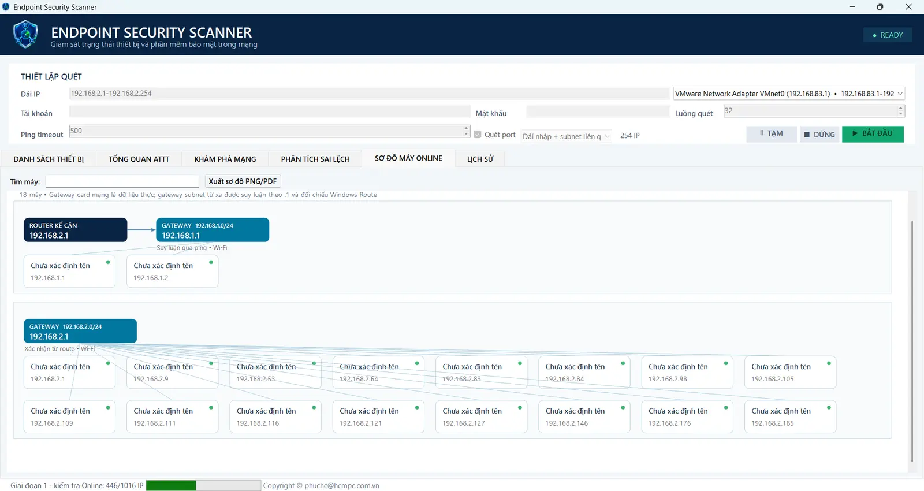The image size is (924, 491).
Task: Click the '254 IP' count text
Action: pos(630,136)
